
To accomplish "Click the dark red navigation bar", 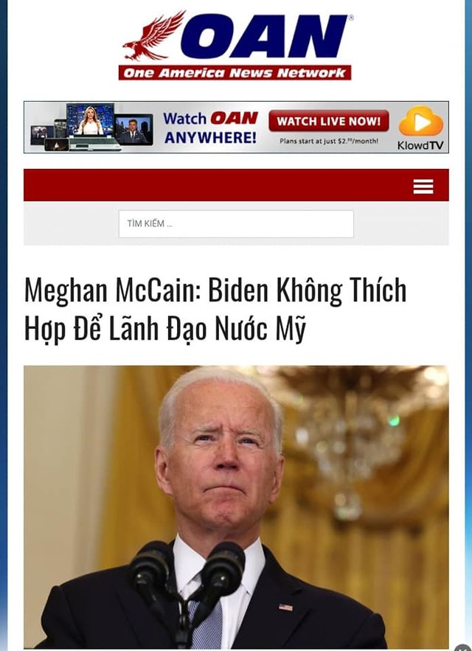I will click(x=236, y=185).
